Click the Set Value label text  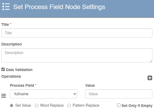click(23, 105)
